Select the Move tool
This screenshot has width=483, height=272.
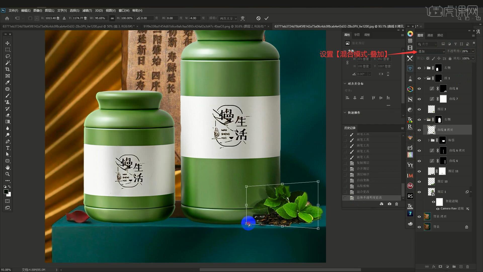tap(8, 43)
